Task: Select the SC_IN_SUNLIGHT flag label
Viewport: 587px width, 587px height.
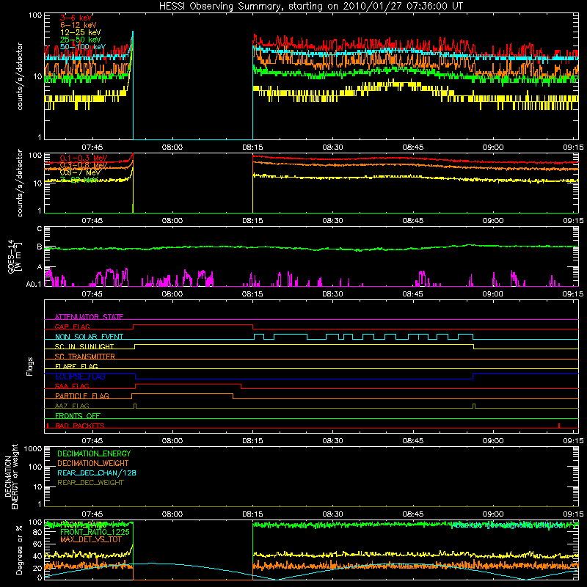Action: (84, 346)
